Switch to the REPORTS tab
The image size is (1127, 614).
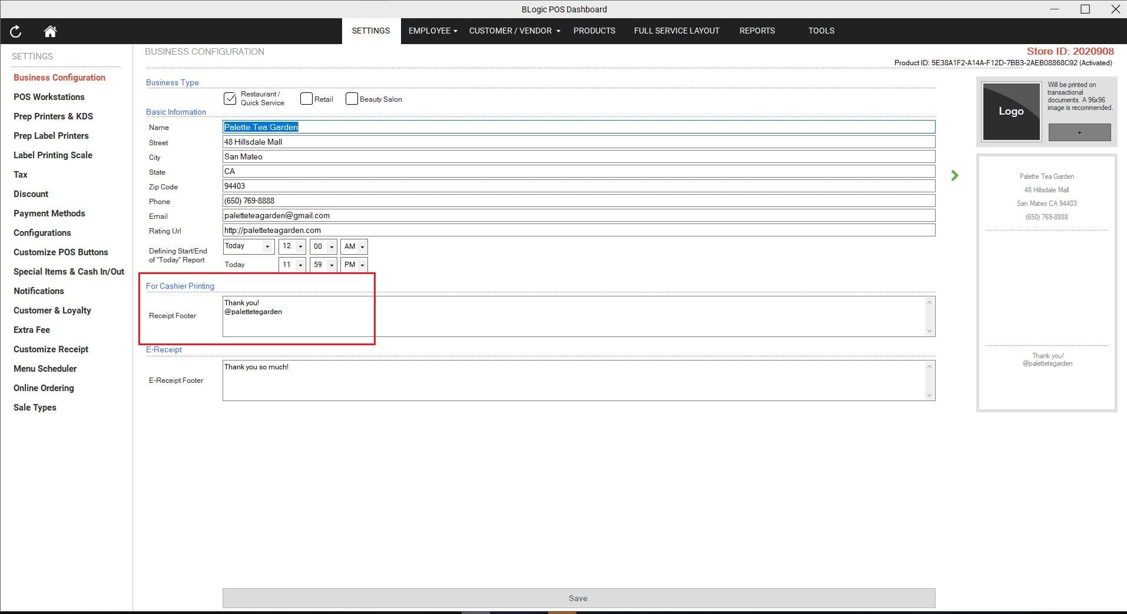757,31
